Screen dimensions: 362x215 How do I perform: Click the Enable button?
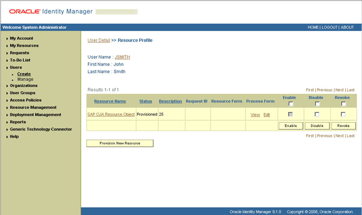tap(291, 126)
